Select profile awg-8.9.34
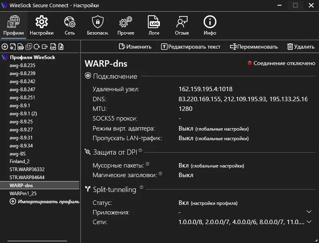Image resolution: width=319 pixels, height=243 pixels. click(21, 146)
